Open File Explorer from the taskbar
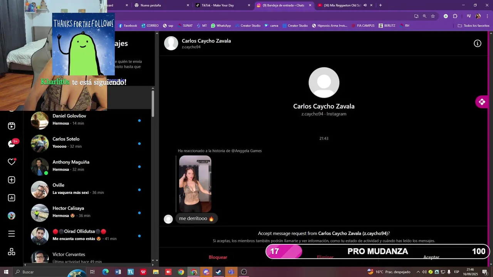 [156, 272]
